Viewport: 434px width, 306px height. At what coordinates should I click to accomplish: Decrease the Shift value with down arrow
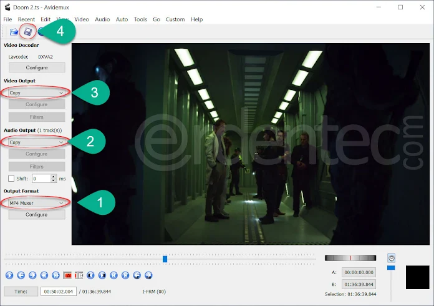pos(54,180)
